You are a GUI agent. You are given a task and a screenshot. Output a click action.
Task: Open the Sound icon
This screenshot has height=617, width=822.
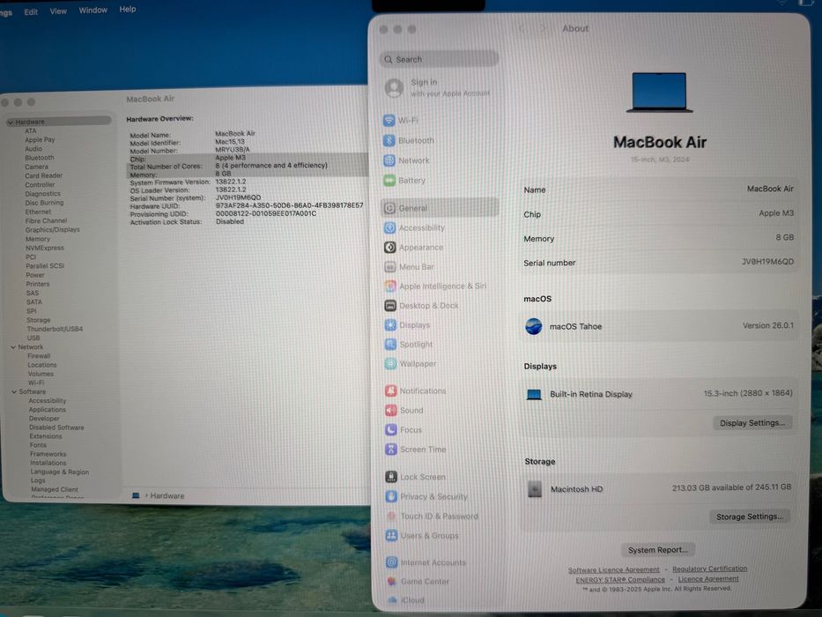pos(391,410)
